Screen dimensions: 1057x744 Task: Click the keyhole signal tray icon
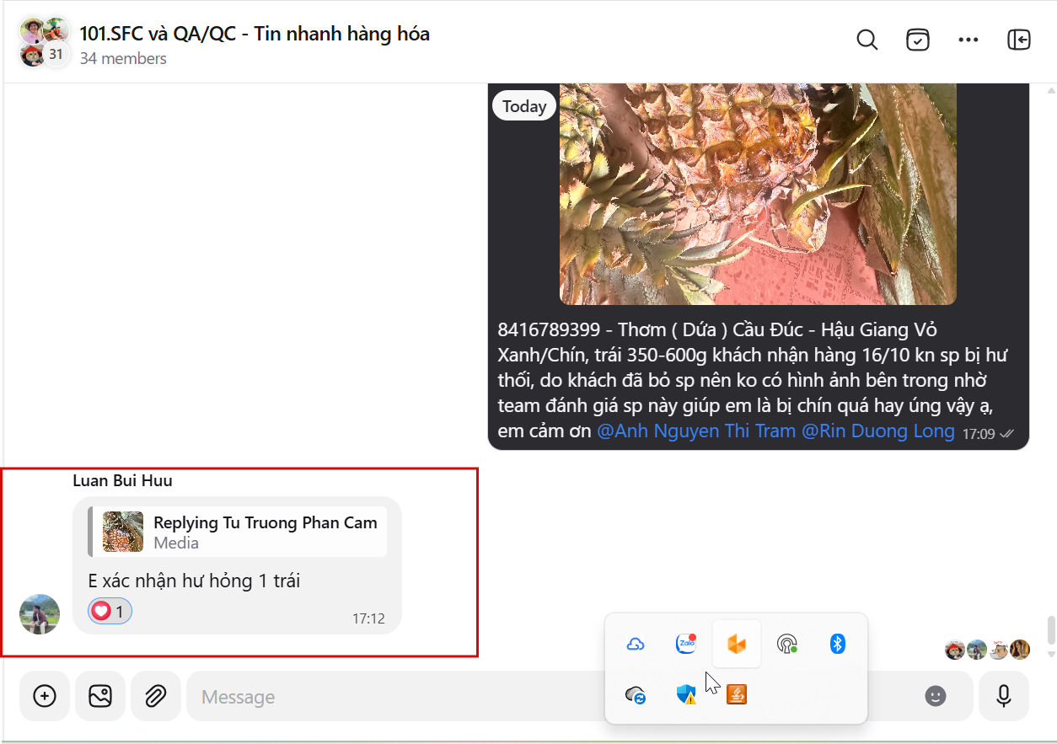(787, 645)
